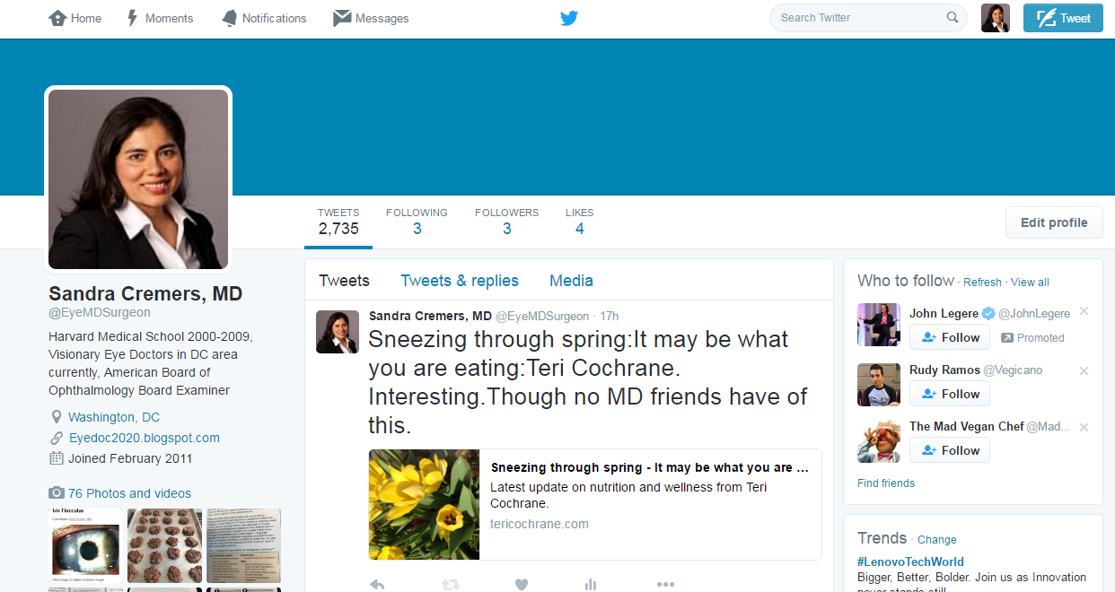Open the yellow tulips link card image
1115x592 pixels.
tap(425, 505)
